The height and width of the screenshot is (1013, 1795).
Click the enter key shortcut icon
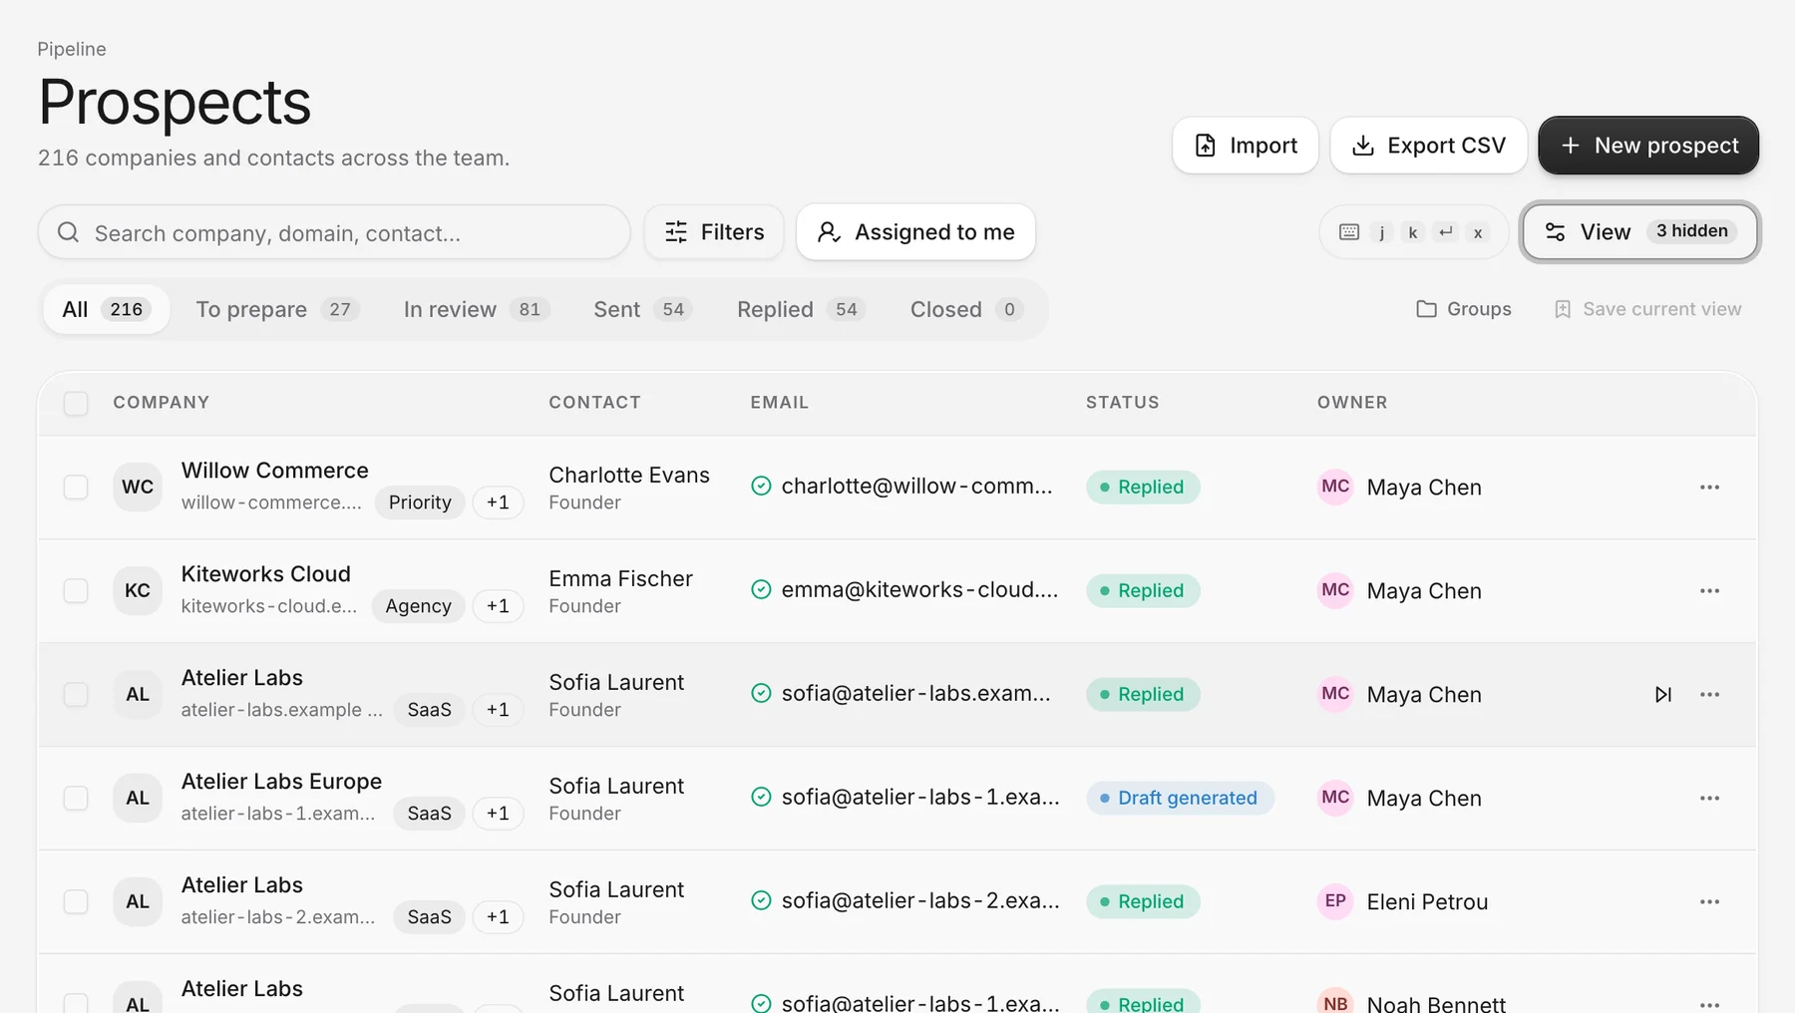(x=1446, y=232)
